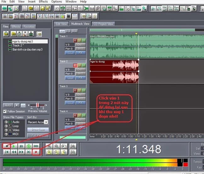The height and width of the screenshot is (174, 204).
Task: Click the Go to Beginning transport button
Action: (x=6, y=152)
